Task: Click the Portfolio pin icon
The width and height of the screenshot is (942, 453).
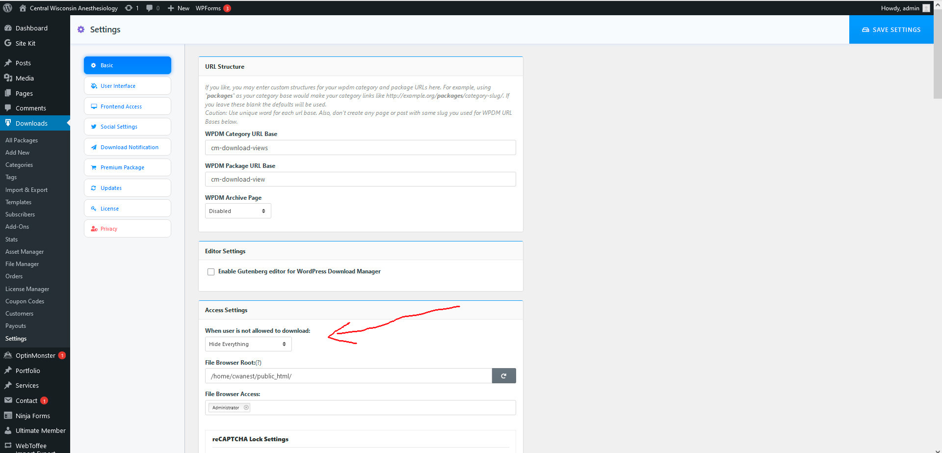Action: click(x=8, y=371)
